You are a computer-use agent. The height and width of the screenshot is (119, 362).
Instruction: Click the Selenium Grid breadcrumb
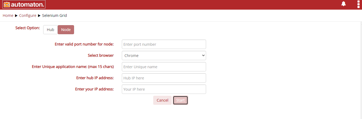(54, 16)
